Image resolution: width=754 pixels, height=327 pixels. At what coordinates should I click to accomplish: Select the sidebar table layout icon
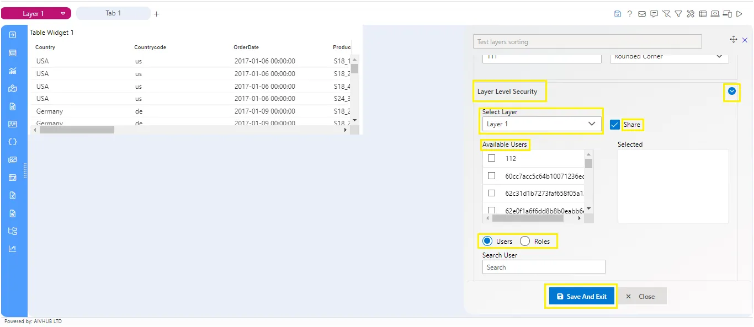(x=13, y=178)
